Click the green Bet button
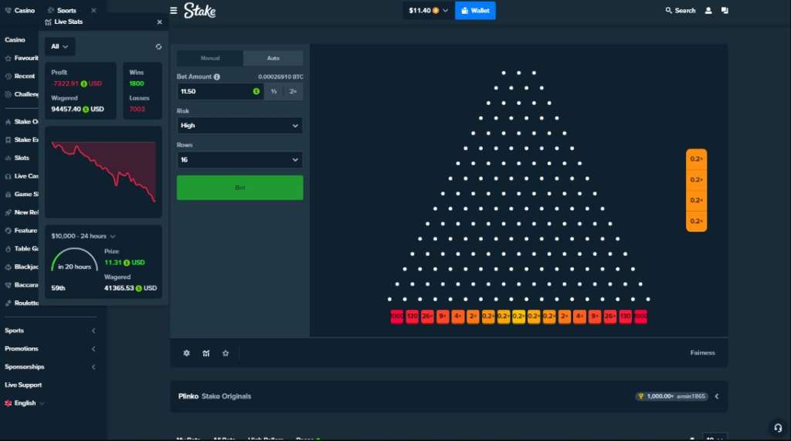The image size is (791, 441). [239, 188]
